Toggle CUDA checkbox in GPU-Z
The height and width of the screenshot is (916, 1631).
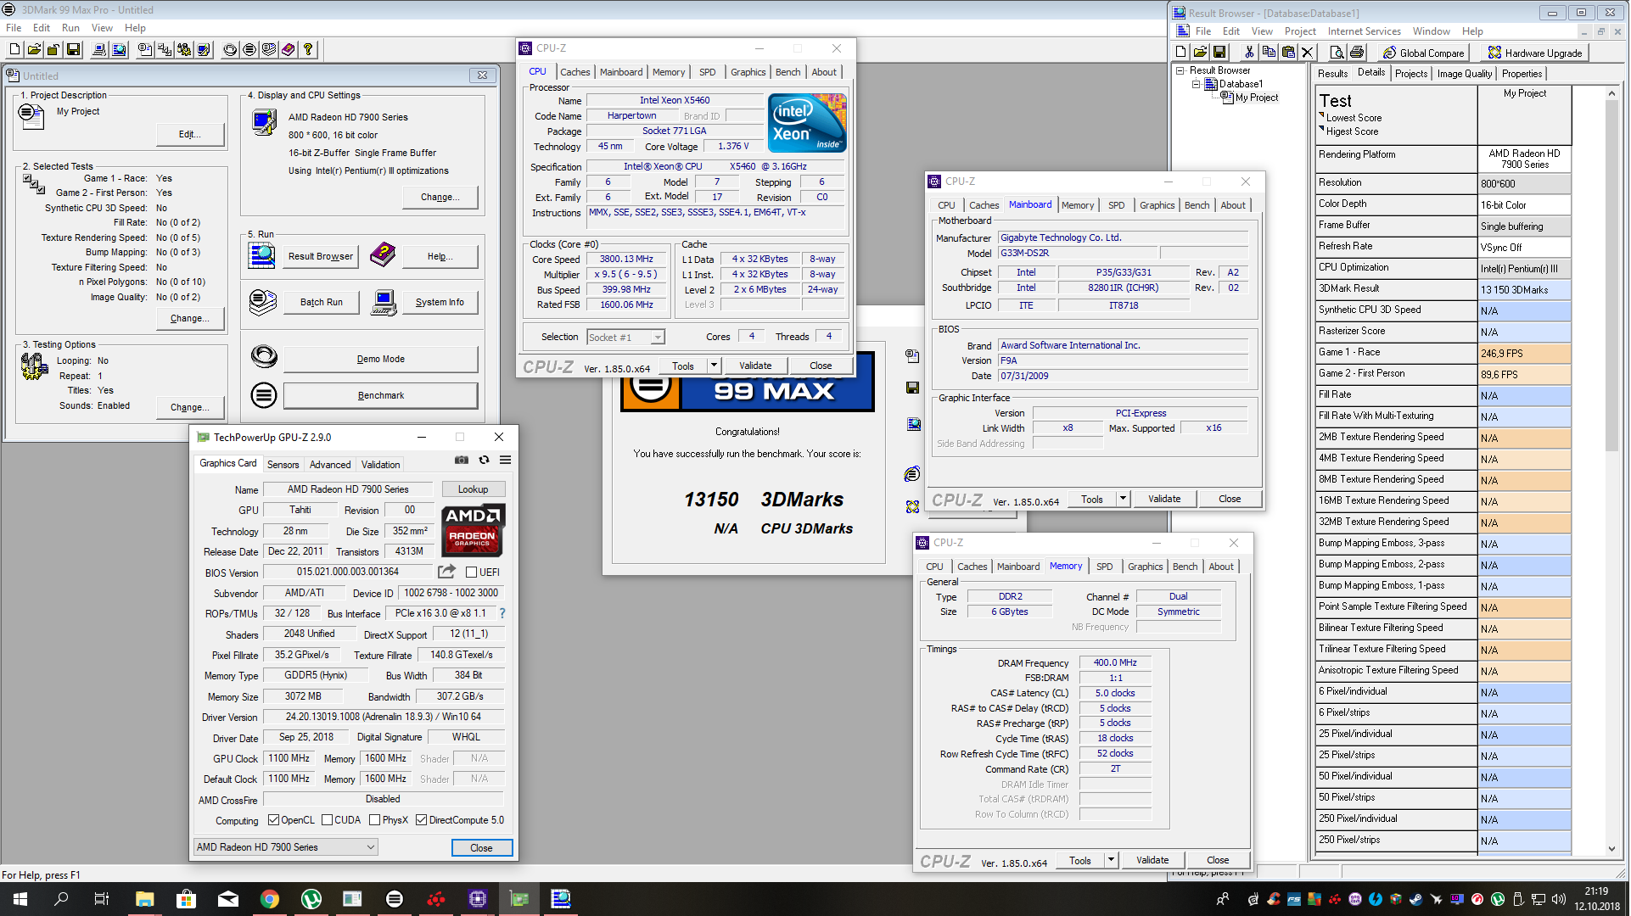(x=327, y=820)
